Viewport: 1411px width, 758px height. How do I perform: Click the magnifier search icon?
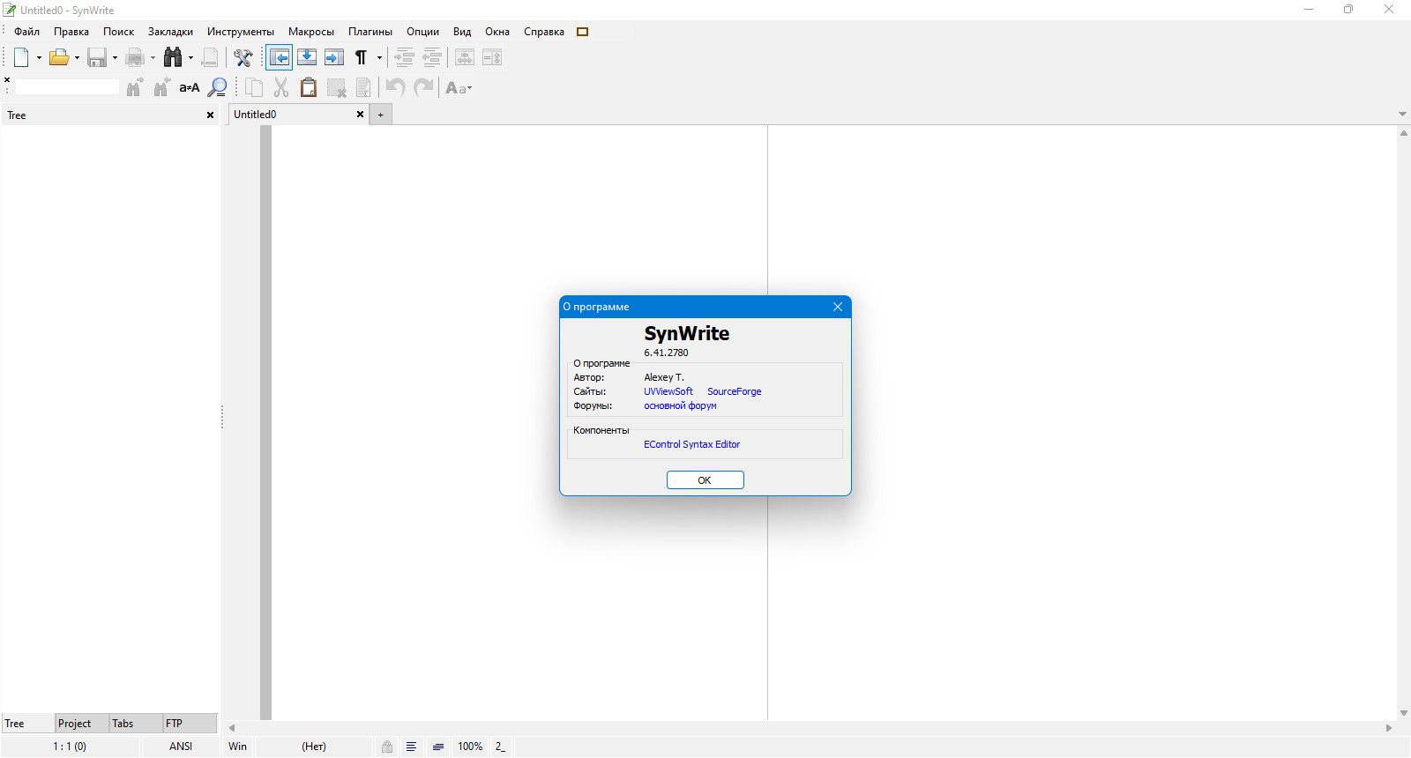coord(217,87)
